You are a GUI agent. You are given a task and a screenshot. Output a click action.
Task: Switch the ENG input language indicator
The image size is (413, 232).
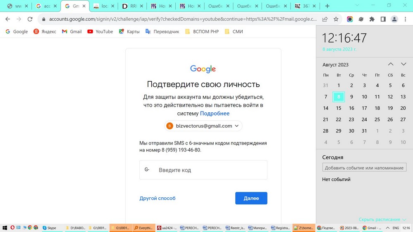coord(396,228)
